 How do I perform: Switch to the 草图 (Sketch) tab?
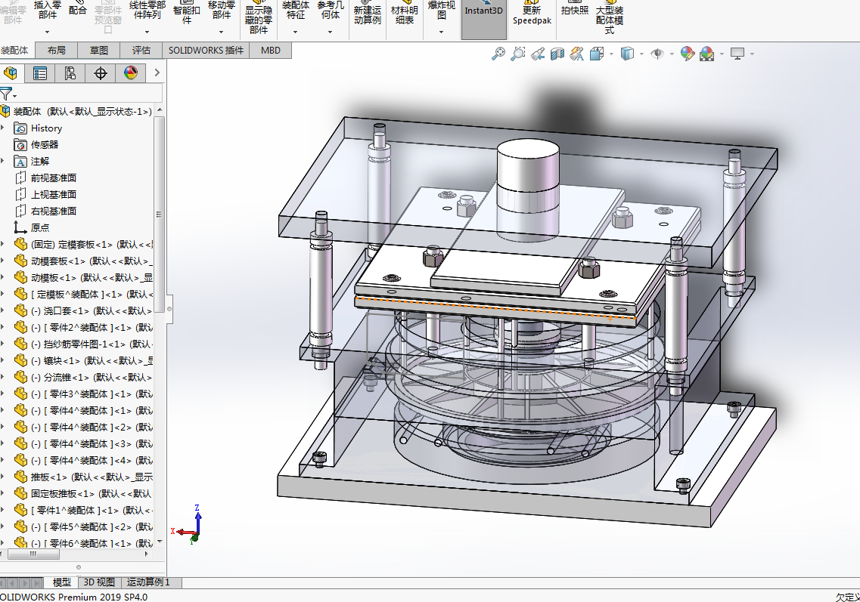click(x=99, y=51)
